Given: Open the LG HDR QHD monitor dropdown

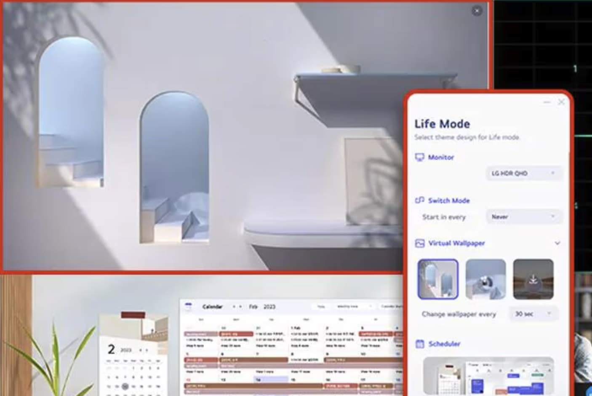Looking at the screenshot, I should (523, 173).
